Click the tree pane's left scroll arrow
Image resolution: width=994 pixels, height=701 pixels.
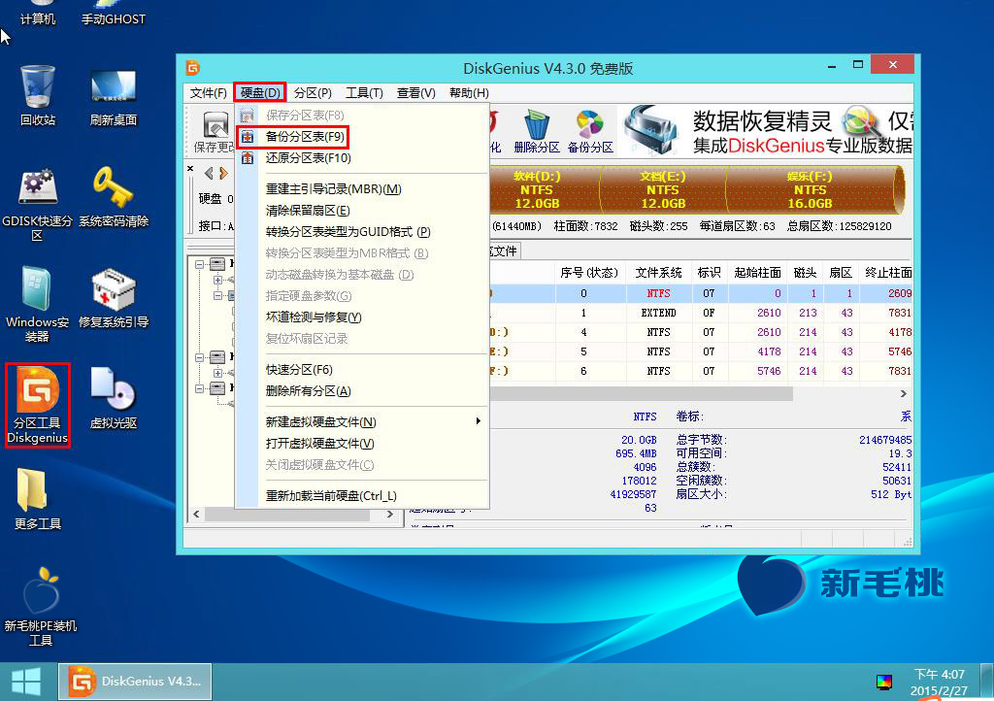tap(196, 515)
